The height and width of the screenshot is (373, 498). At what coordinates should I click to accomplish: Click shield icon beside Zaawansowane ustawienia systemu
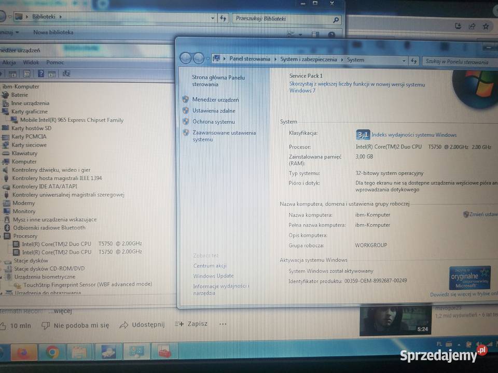pos(186,133)
